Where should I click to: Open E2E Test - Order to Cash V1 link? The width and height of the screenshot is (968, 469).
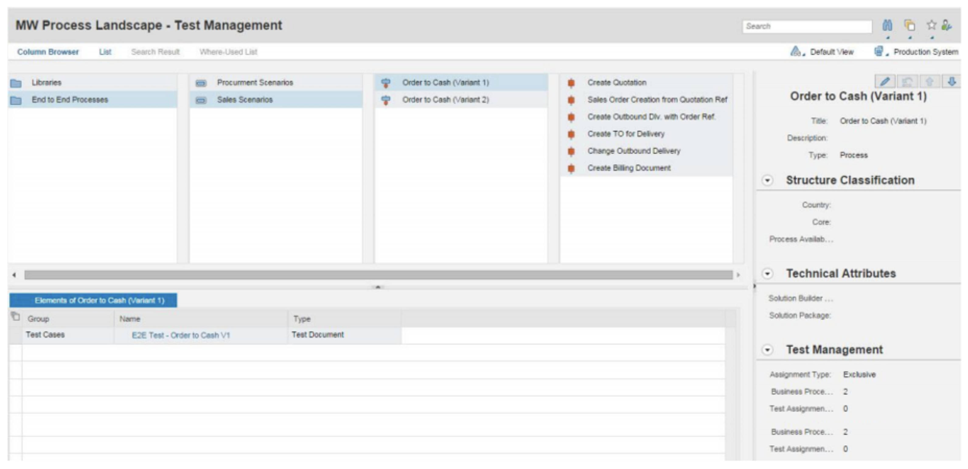click(x=180, y=335)
